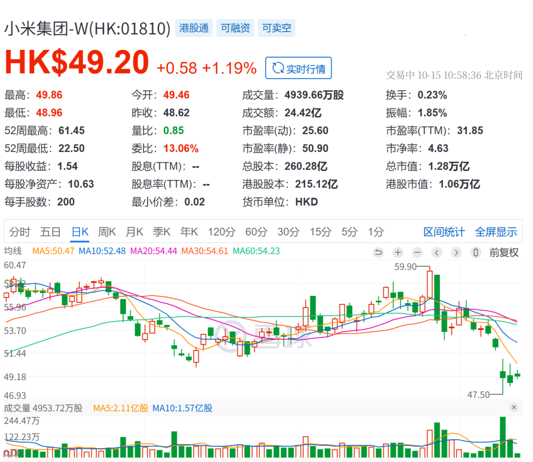Screen dimensions: 533x462
Task: Click 全屏显示 to show fullscreen chart
Action: click(496, 232)
